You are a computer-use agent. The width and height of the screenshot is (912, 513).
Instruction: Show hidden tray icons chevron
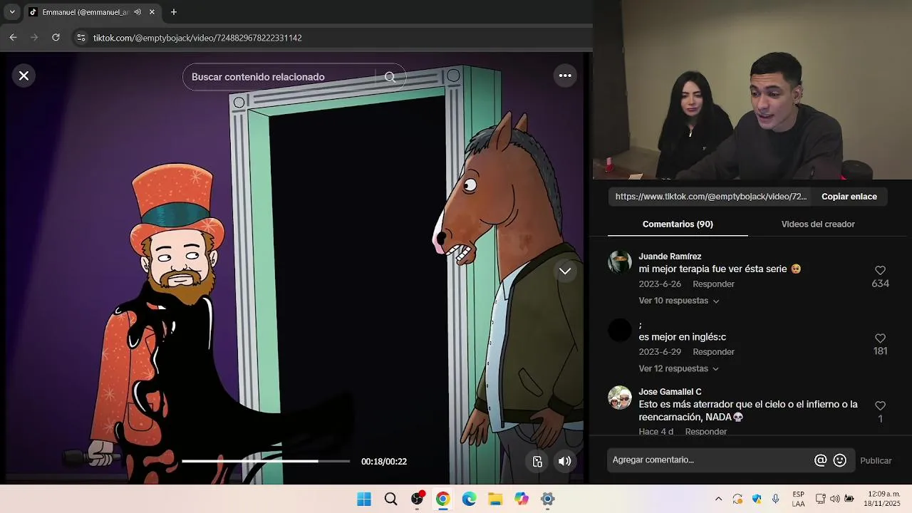718,499
